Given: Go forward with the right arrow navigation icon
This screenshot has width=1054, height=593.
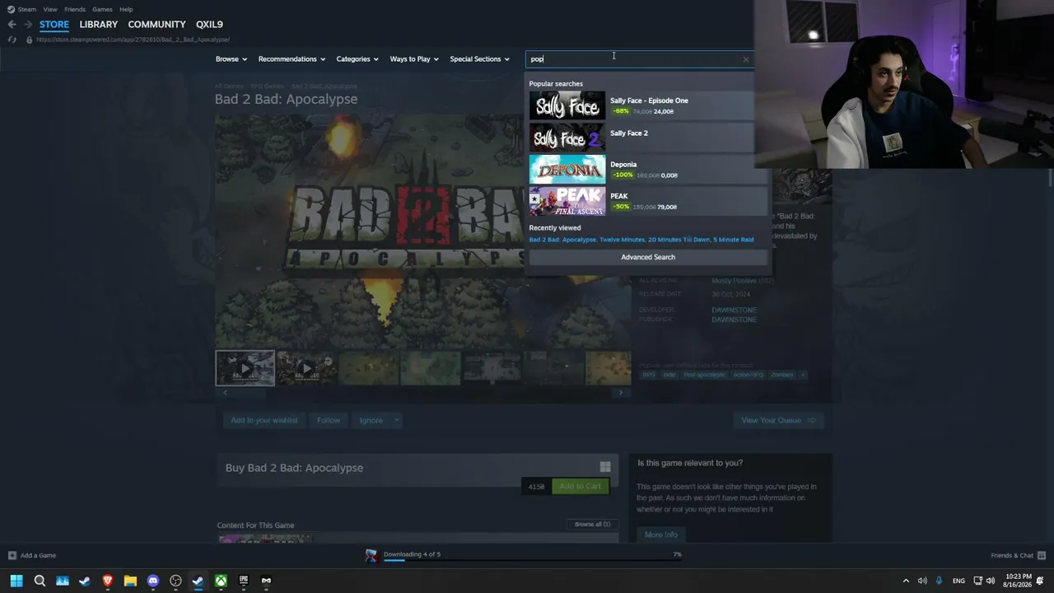Looking at the screenshot, I should [x=28, y=25].
